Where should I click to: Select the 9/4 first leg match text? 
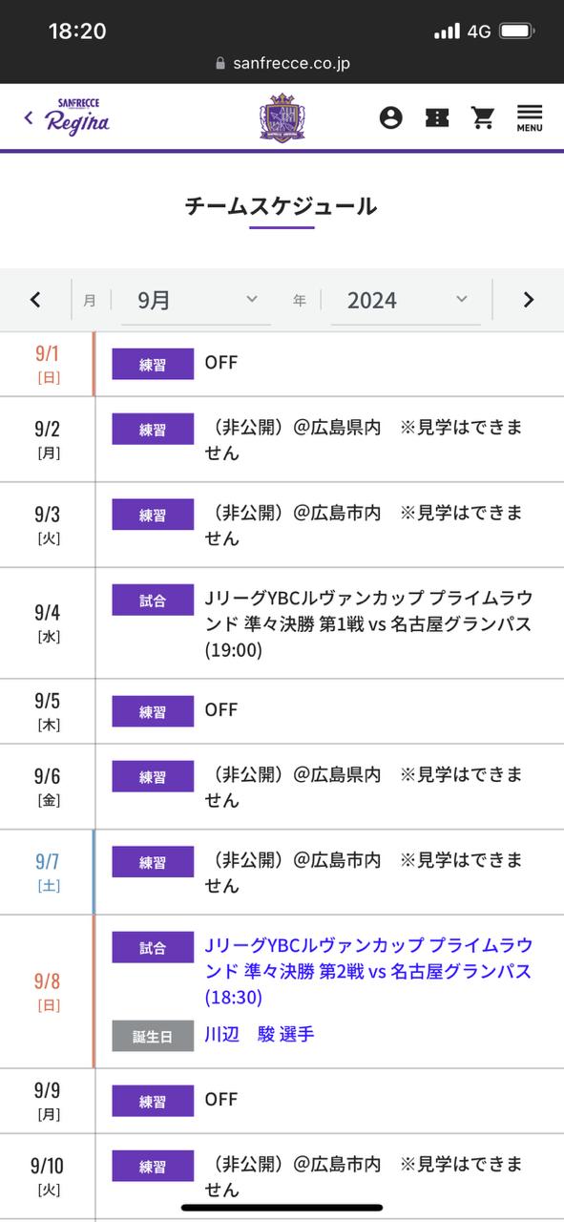pyautogui.click(x=368, y=623)
